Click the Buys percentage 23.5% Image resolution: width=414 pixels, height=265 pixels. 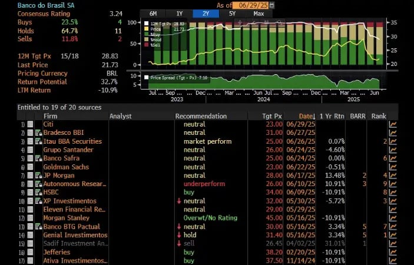pyautogui.click(x=69, y=22)
